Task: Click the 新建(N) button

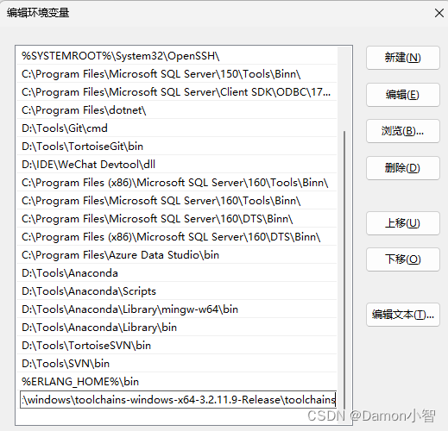Action: (x=403, y=58)
